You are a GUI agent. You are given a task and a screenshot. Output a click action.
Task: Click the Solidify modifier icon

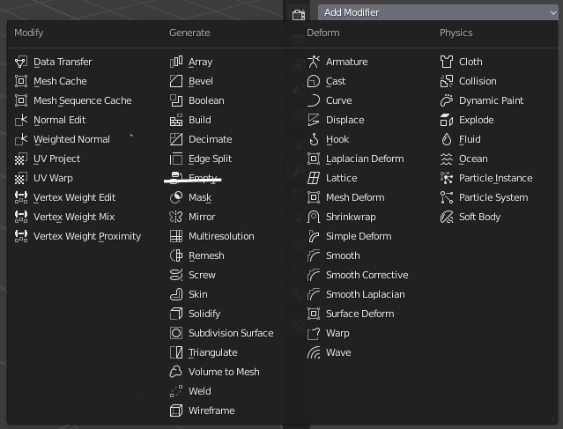point(176,314)
